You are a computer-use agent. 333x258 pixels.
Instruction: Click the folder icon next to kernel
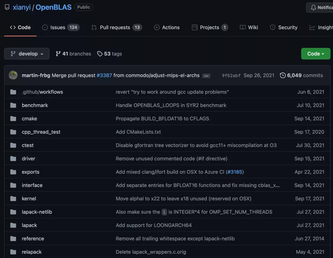pos(13,199)
